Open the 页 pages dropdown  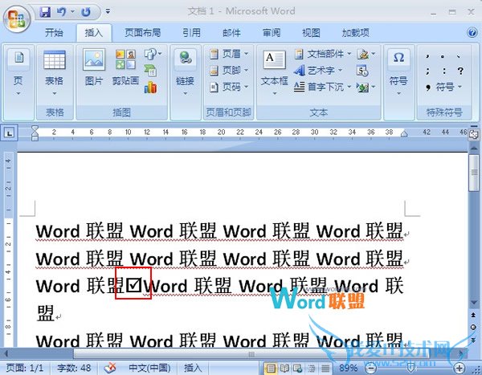tap(18, 73)
